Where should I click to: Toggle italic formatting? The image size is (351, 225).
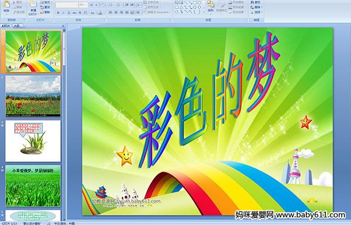[x=63, y=13]
